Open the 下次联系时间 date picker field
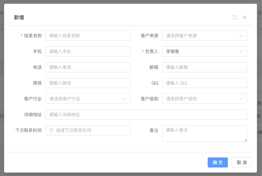Screen dimensions: 262x176 pyautogui.click(x=92, y=130)
